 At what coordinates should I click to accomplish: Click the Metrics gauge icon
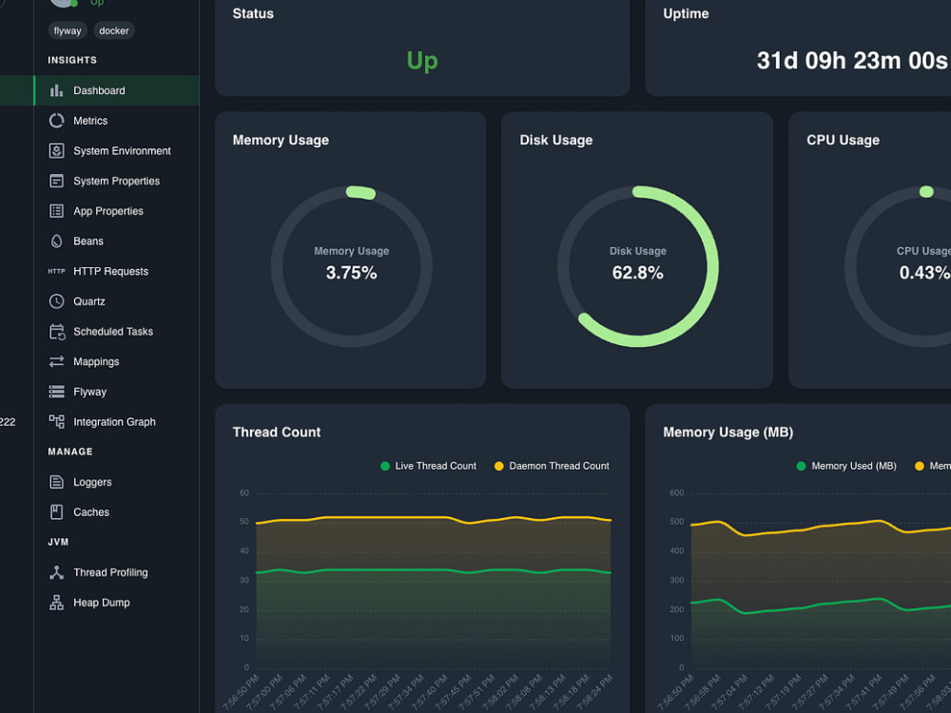[x=56, y=121]
